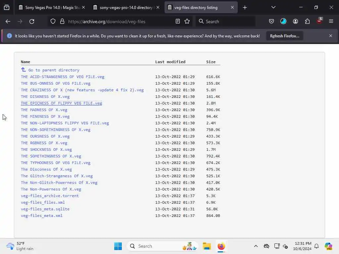Open the Firefox View tab list icon
Viewport: 339px width, 254px height.
point(7,8)
